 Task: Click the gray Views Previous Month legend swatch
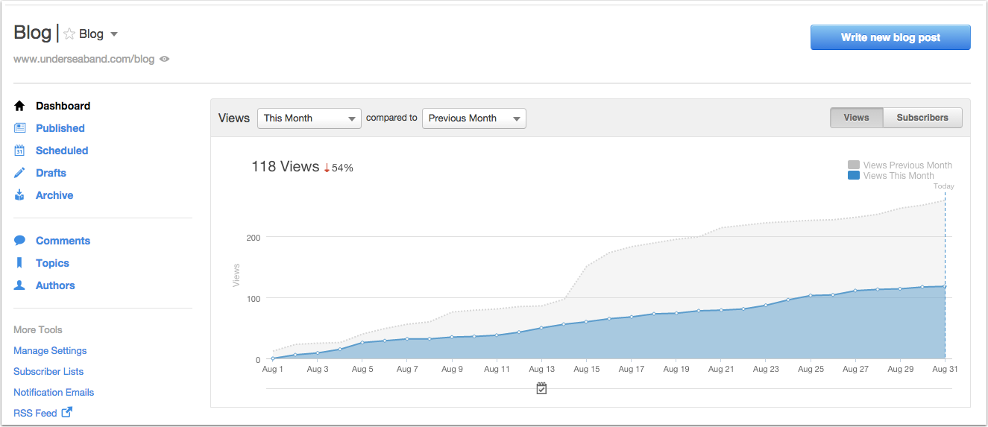854,165
